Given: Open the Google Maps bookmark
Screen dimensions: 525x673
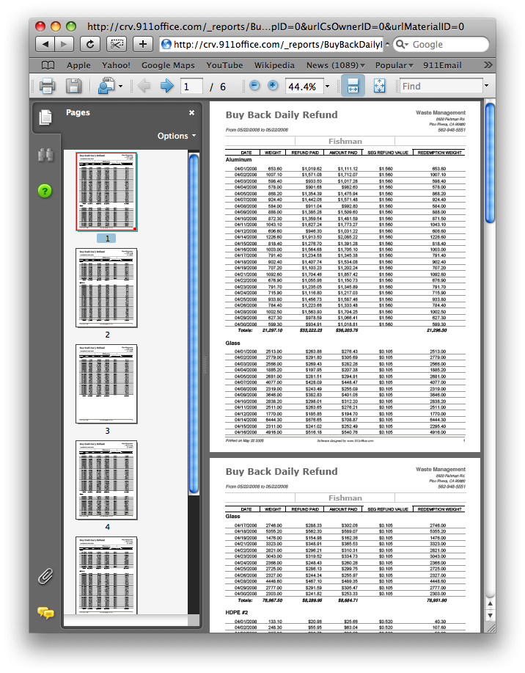Looking at the screenshot, I should click(168, 65).
